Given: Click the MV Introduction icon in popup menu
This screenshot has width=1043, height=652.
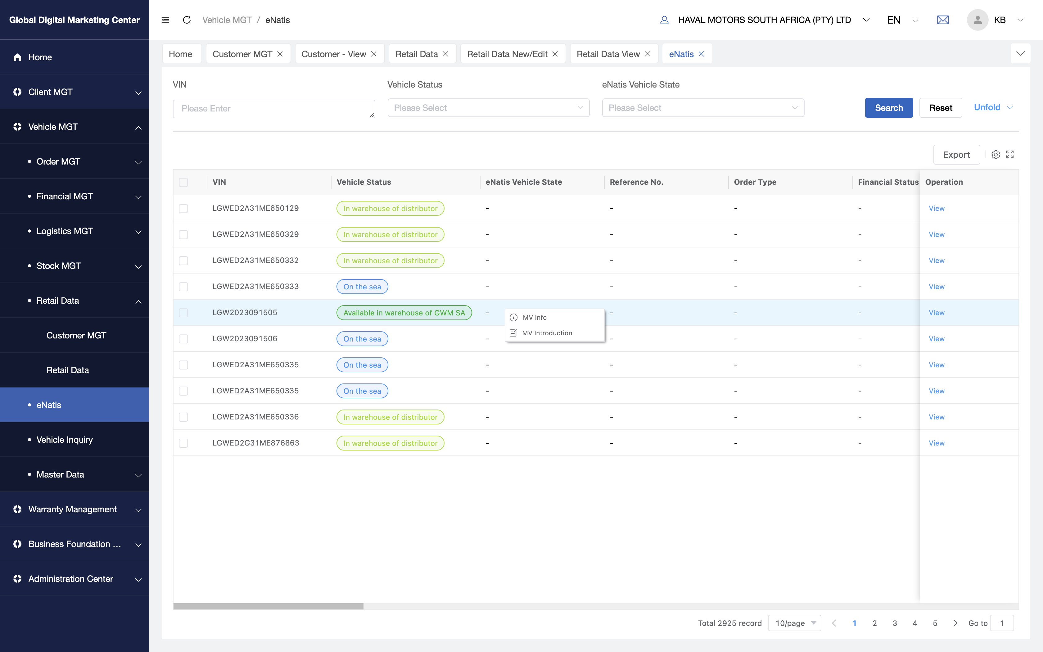Looking at the screenshot, I should 513,333.
